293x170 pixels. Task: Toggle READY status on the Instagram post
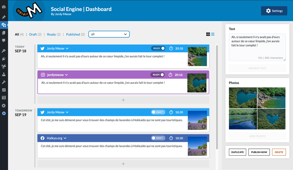157,75
